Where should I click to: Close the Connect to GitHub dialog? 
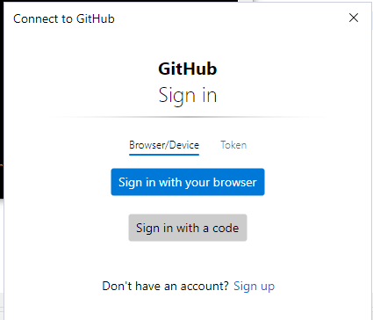click(x=354, y=18)
